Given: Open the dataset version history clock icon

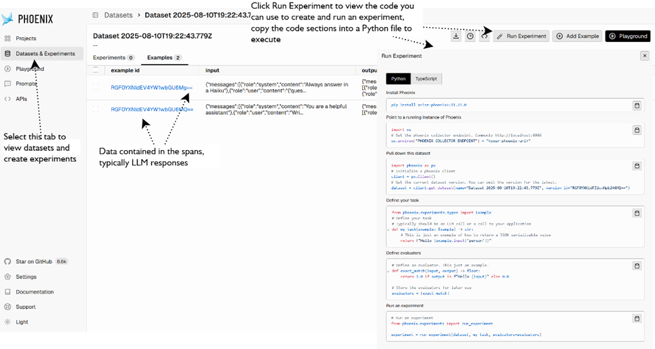Looking at the screenshot, I should point(470,36).
